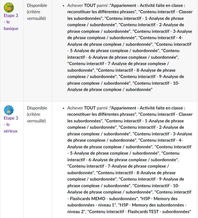Click '(critère verrouillé)' text in the basique row

point(36,15)
